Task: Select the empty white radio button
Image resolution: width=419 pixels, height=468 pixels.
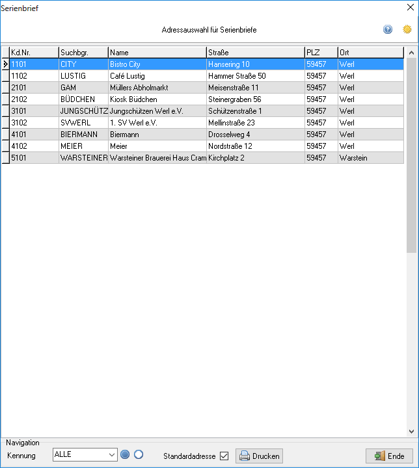Action: [139, 454]
